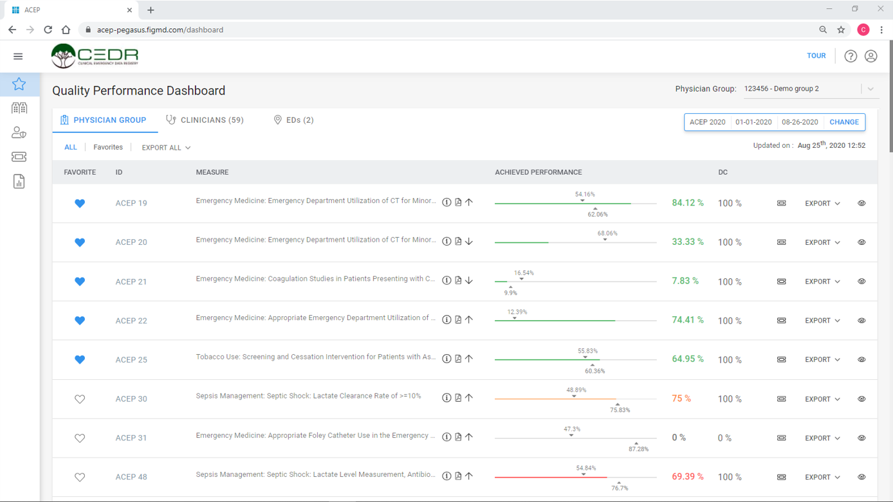The width and height of the screenshot is (893, 502).
Task: Start the TOUR link
Action: click(816, 56)
